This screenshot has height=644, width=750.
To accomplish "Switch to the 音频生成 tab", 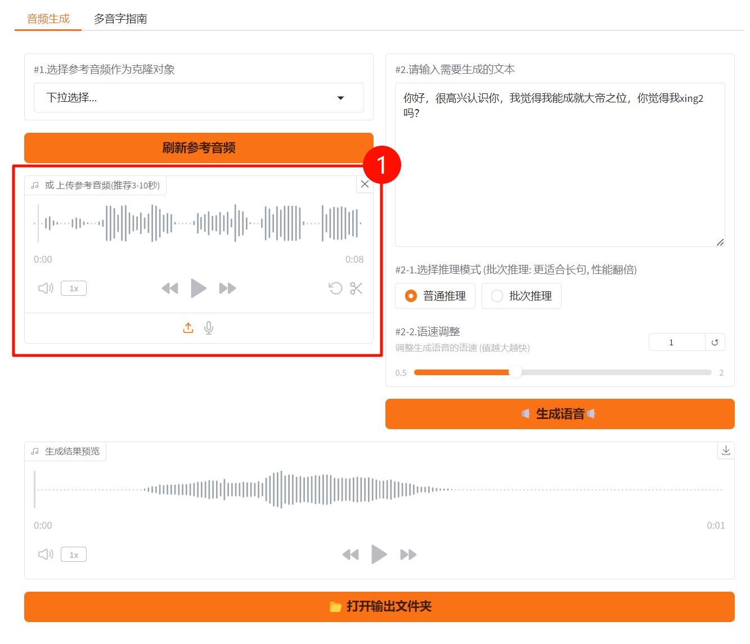I will tap(47, 19).
